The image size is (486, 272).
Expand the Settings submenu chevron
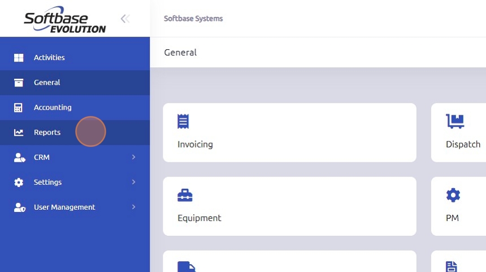(133, 182)
